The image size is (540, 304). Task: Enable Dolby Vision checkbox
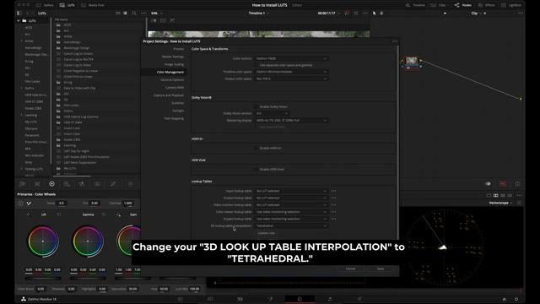click(256, 107)
